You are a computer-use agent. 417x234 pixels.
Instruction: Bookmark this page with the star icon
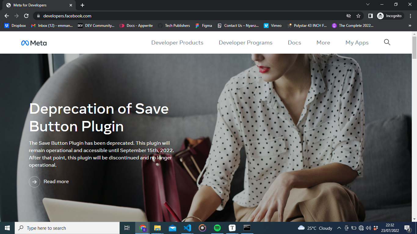[358, 16]
